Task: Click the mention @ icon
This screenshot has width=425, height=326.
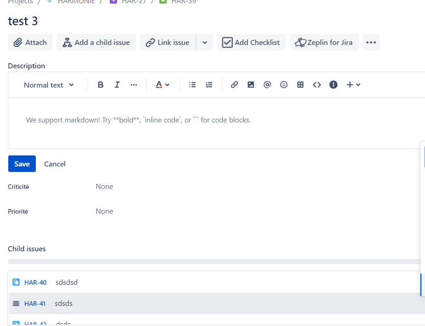Action: click(x=267, y=85)
